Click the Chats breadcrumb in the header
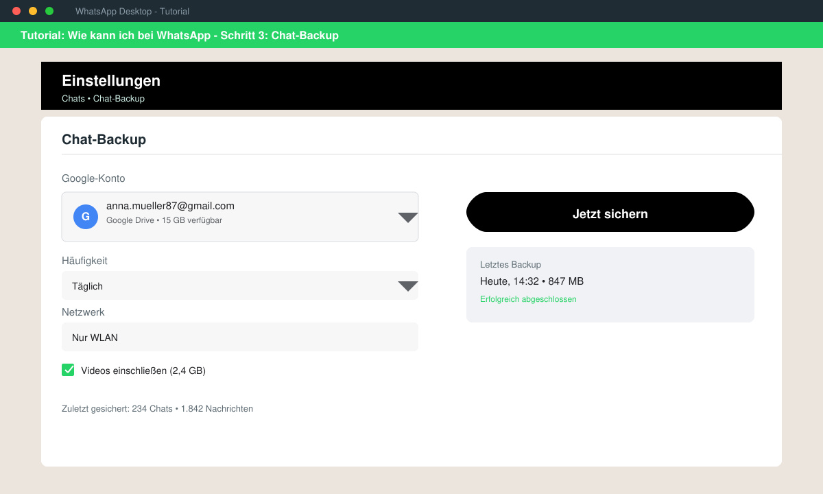823x494 pixels. 73,99
